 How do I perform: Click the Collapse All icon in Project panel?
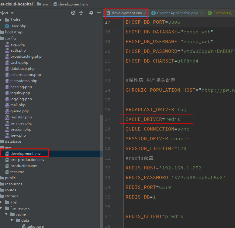point(81,13)
